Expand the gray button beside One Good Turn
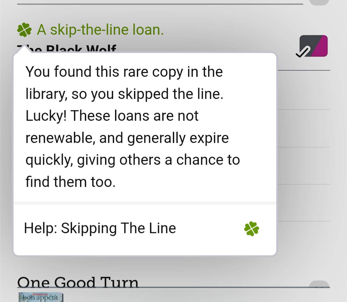 pos(319,285)
